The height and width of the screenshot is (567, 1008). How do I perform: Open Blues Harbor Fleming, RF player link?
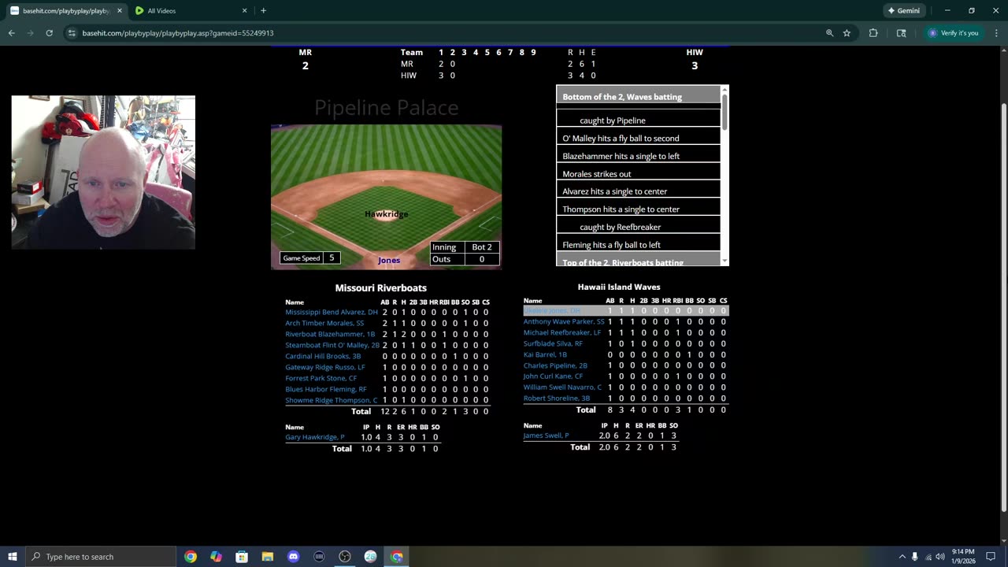coord(326,389)
